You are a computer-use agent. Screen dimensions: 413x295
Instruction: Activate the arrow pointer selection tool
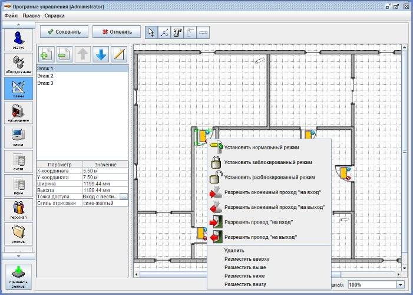pyautogui.click(x=151, y=31)
